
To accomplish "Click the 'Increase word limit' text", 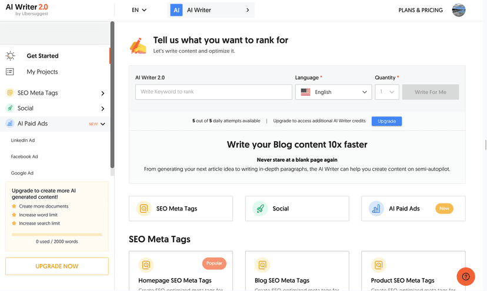I will [38, 215].
